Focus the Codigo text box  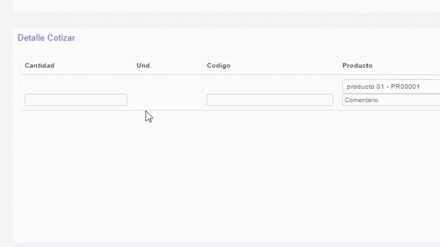[x=270, y=100]
